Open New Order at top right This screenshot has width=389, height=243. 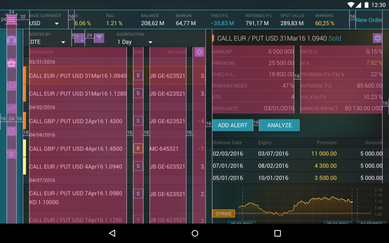[x=369, y=20]
